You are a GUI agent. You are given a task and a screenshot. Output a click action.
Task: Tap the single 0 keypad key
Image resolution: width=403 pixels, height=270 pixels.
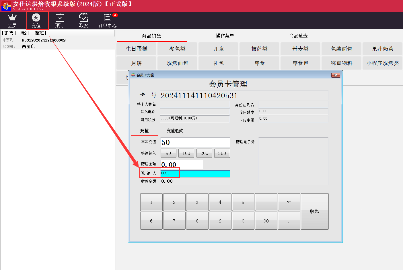coord(243,221)
